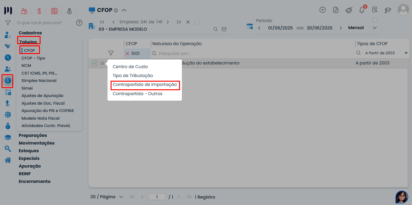412x205 pixels.
Task: Expand the Apuração section
Action: pos(30,166)
